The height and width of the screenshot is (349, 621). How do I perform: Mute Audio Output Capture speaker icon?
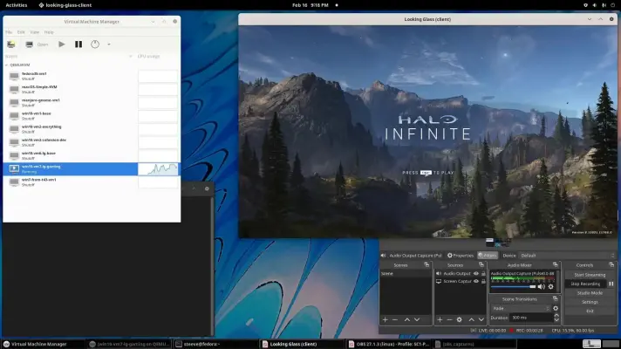coord(542,287)
